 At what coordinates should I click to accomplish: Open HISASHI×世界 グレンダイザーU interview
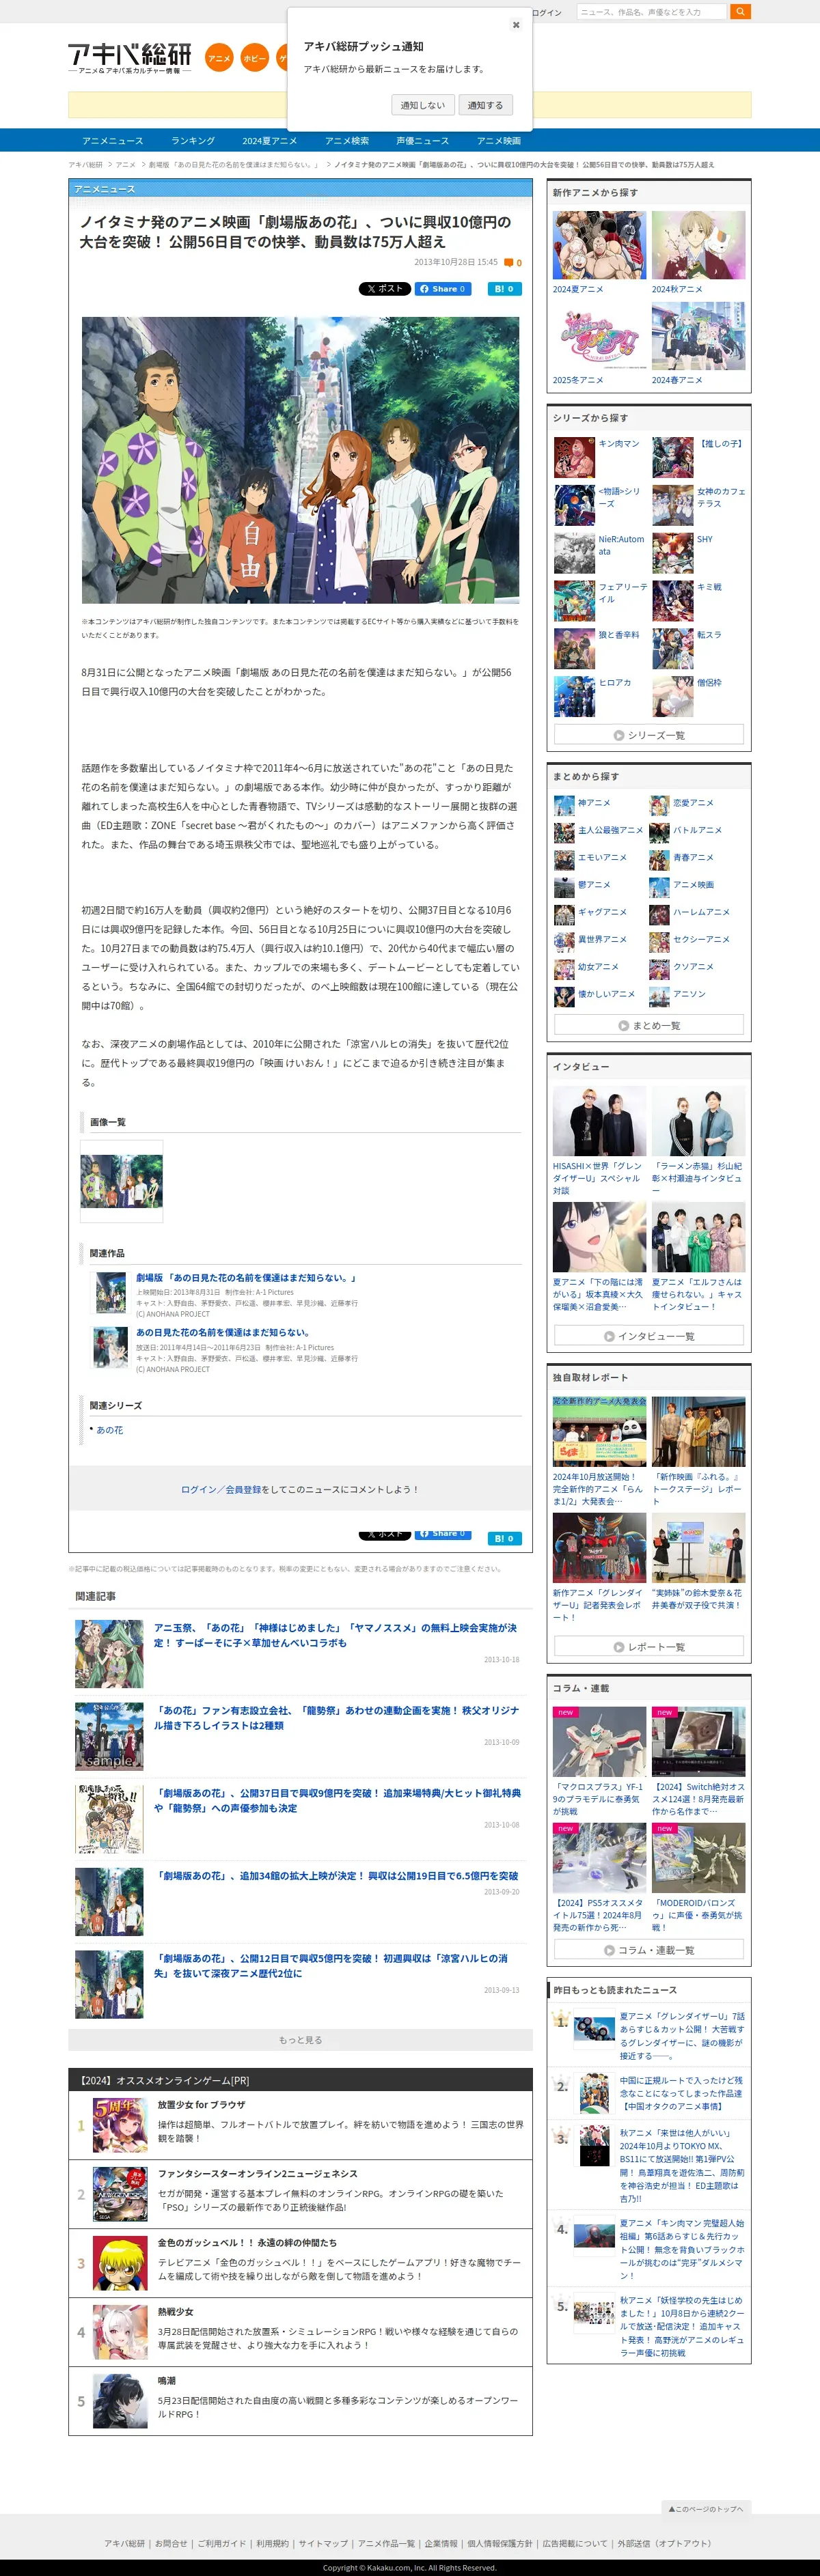[599, 1122]
